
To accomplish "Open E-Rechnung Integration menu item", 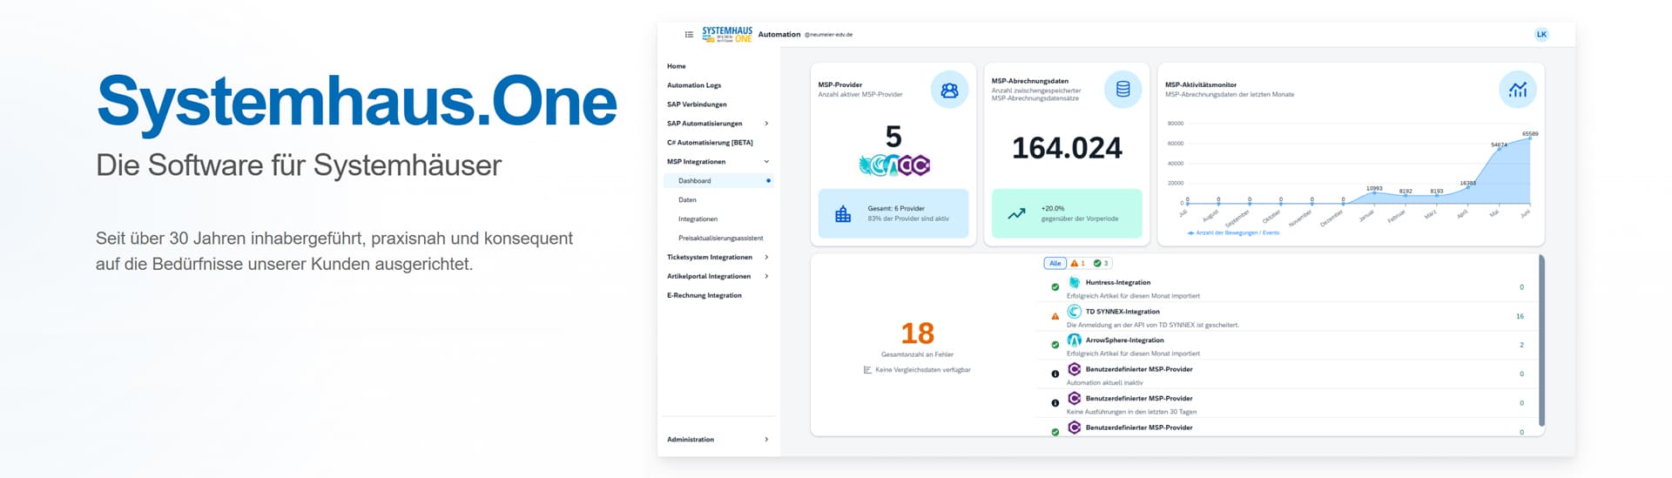I will [718, 296].
